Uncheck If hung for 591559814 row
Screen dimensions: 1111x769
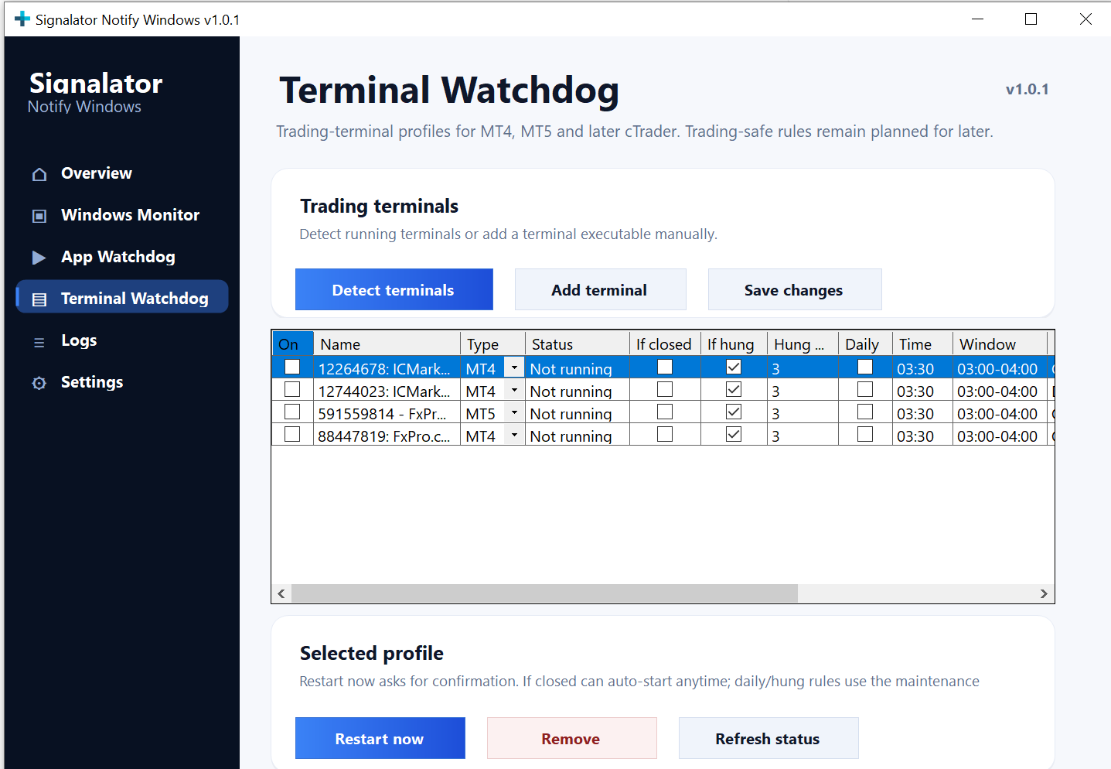point(734,412)
